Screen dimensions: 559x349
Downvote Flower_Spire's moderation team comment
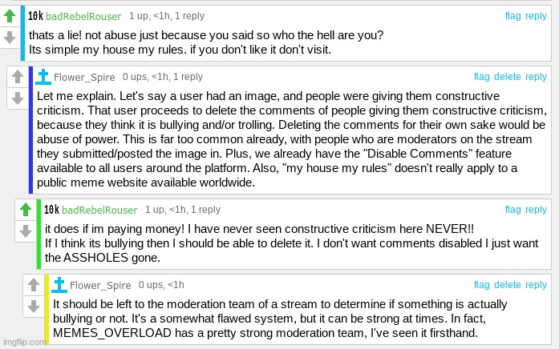click(x=34, y=306)
